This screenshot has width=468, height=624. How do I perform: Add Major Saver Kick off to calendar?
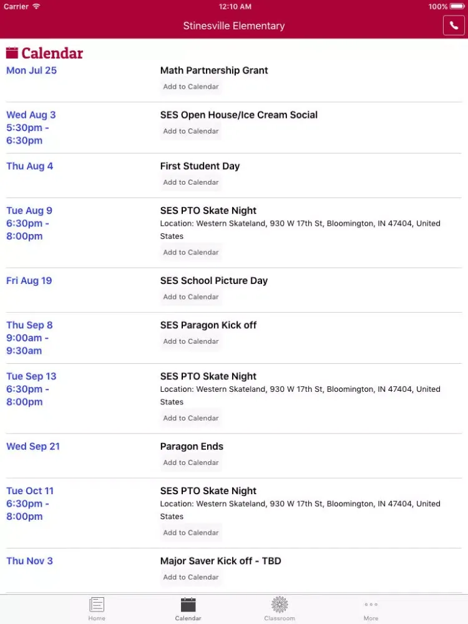pyautogui.click(x=191, y=577)
